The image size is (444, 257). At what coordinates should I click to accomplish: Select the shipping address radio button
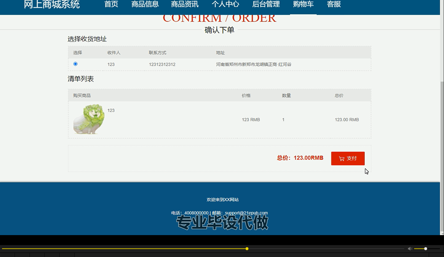click(75, 64)
